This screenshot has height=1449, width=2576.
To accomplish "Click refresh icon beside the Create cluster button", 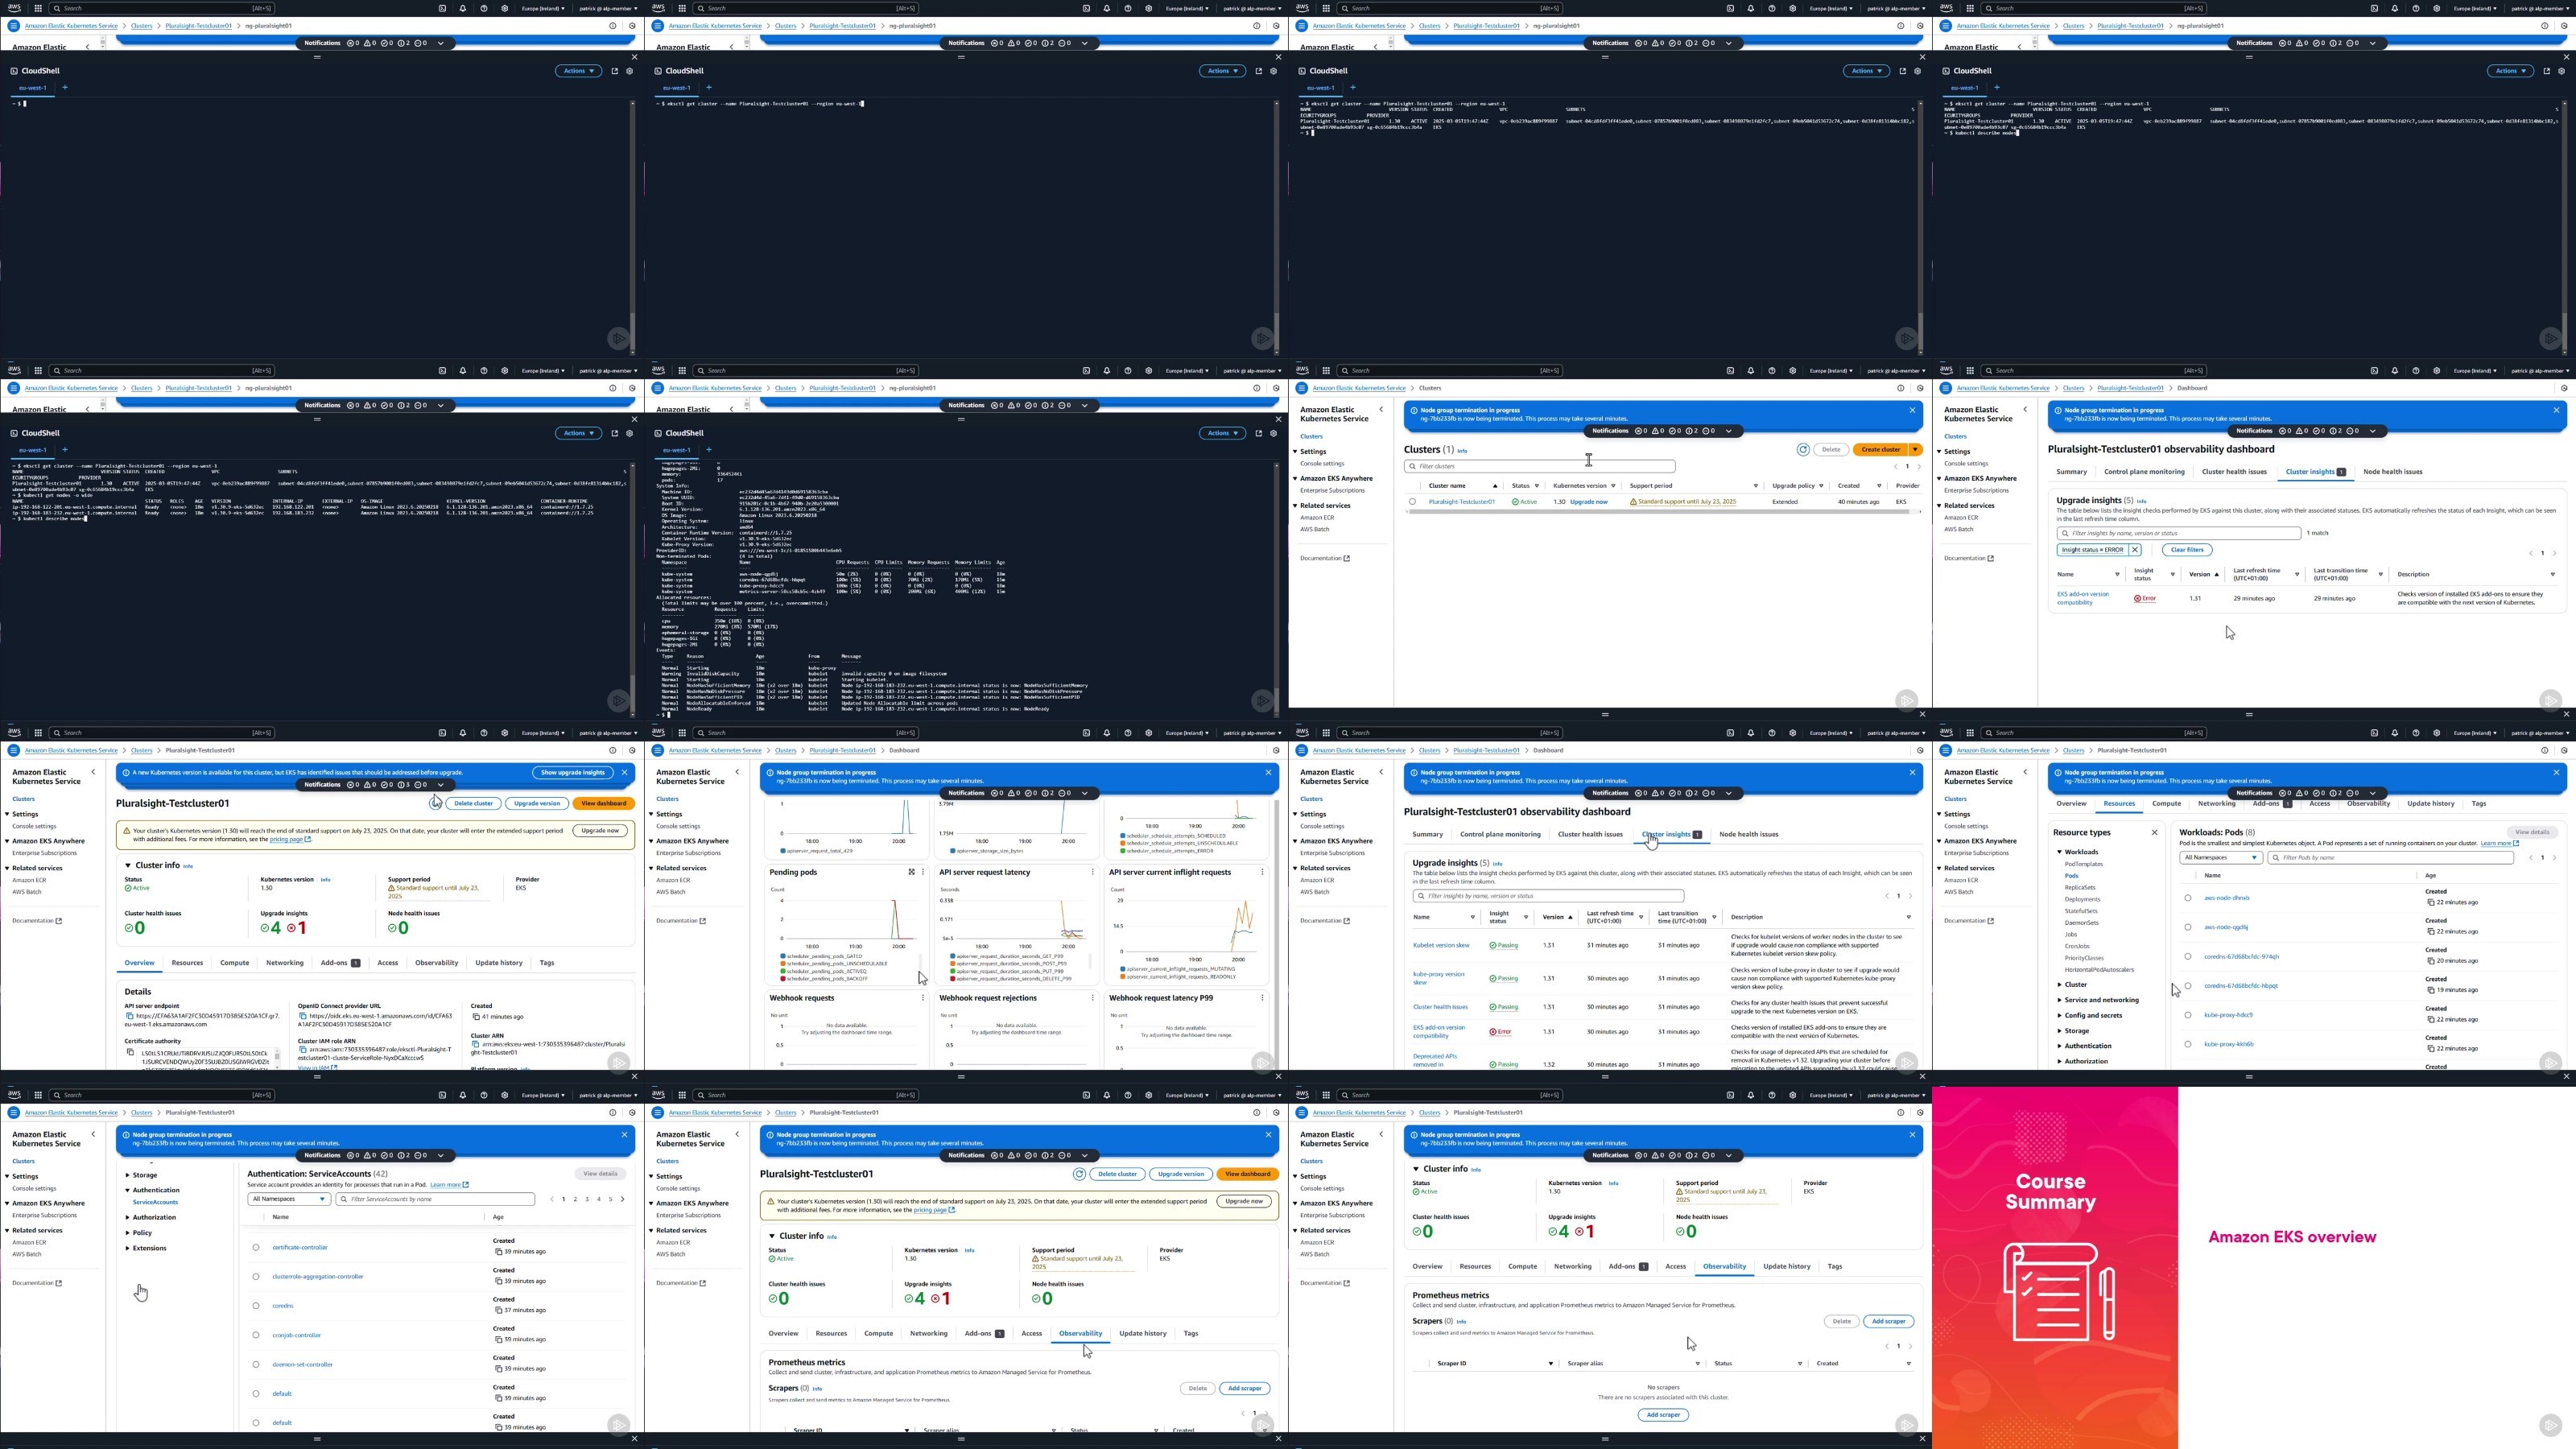I will pyautogui.click(x=1803, y=450).
